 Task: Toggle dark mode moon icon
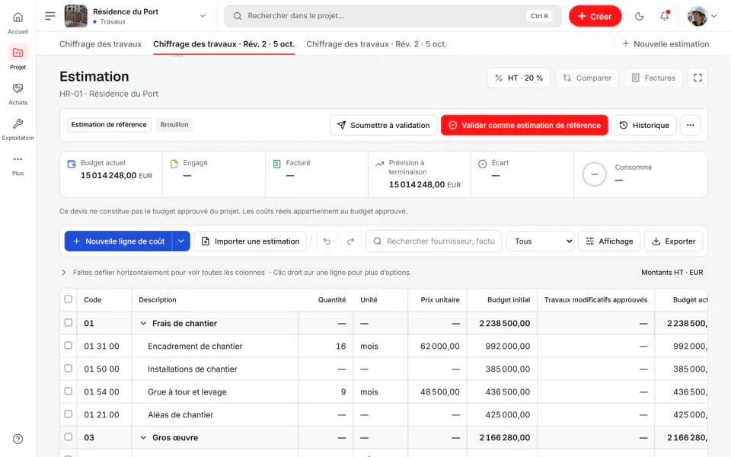tap(639, 16)
